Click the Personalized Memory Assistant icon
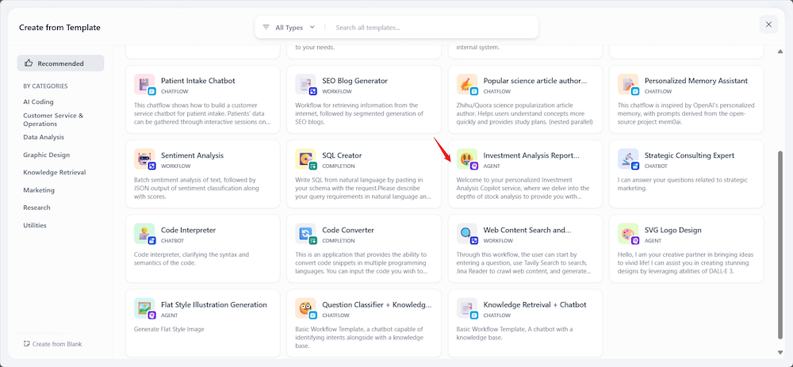Viewport: 793px width, 367px height. [627, 85]
